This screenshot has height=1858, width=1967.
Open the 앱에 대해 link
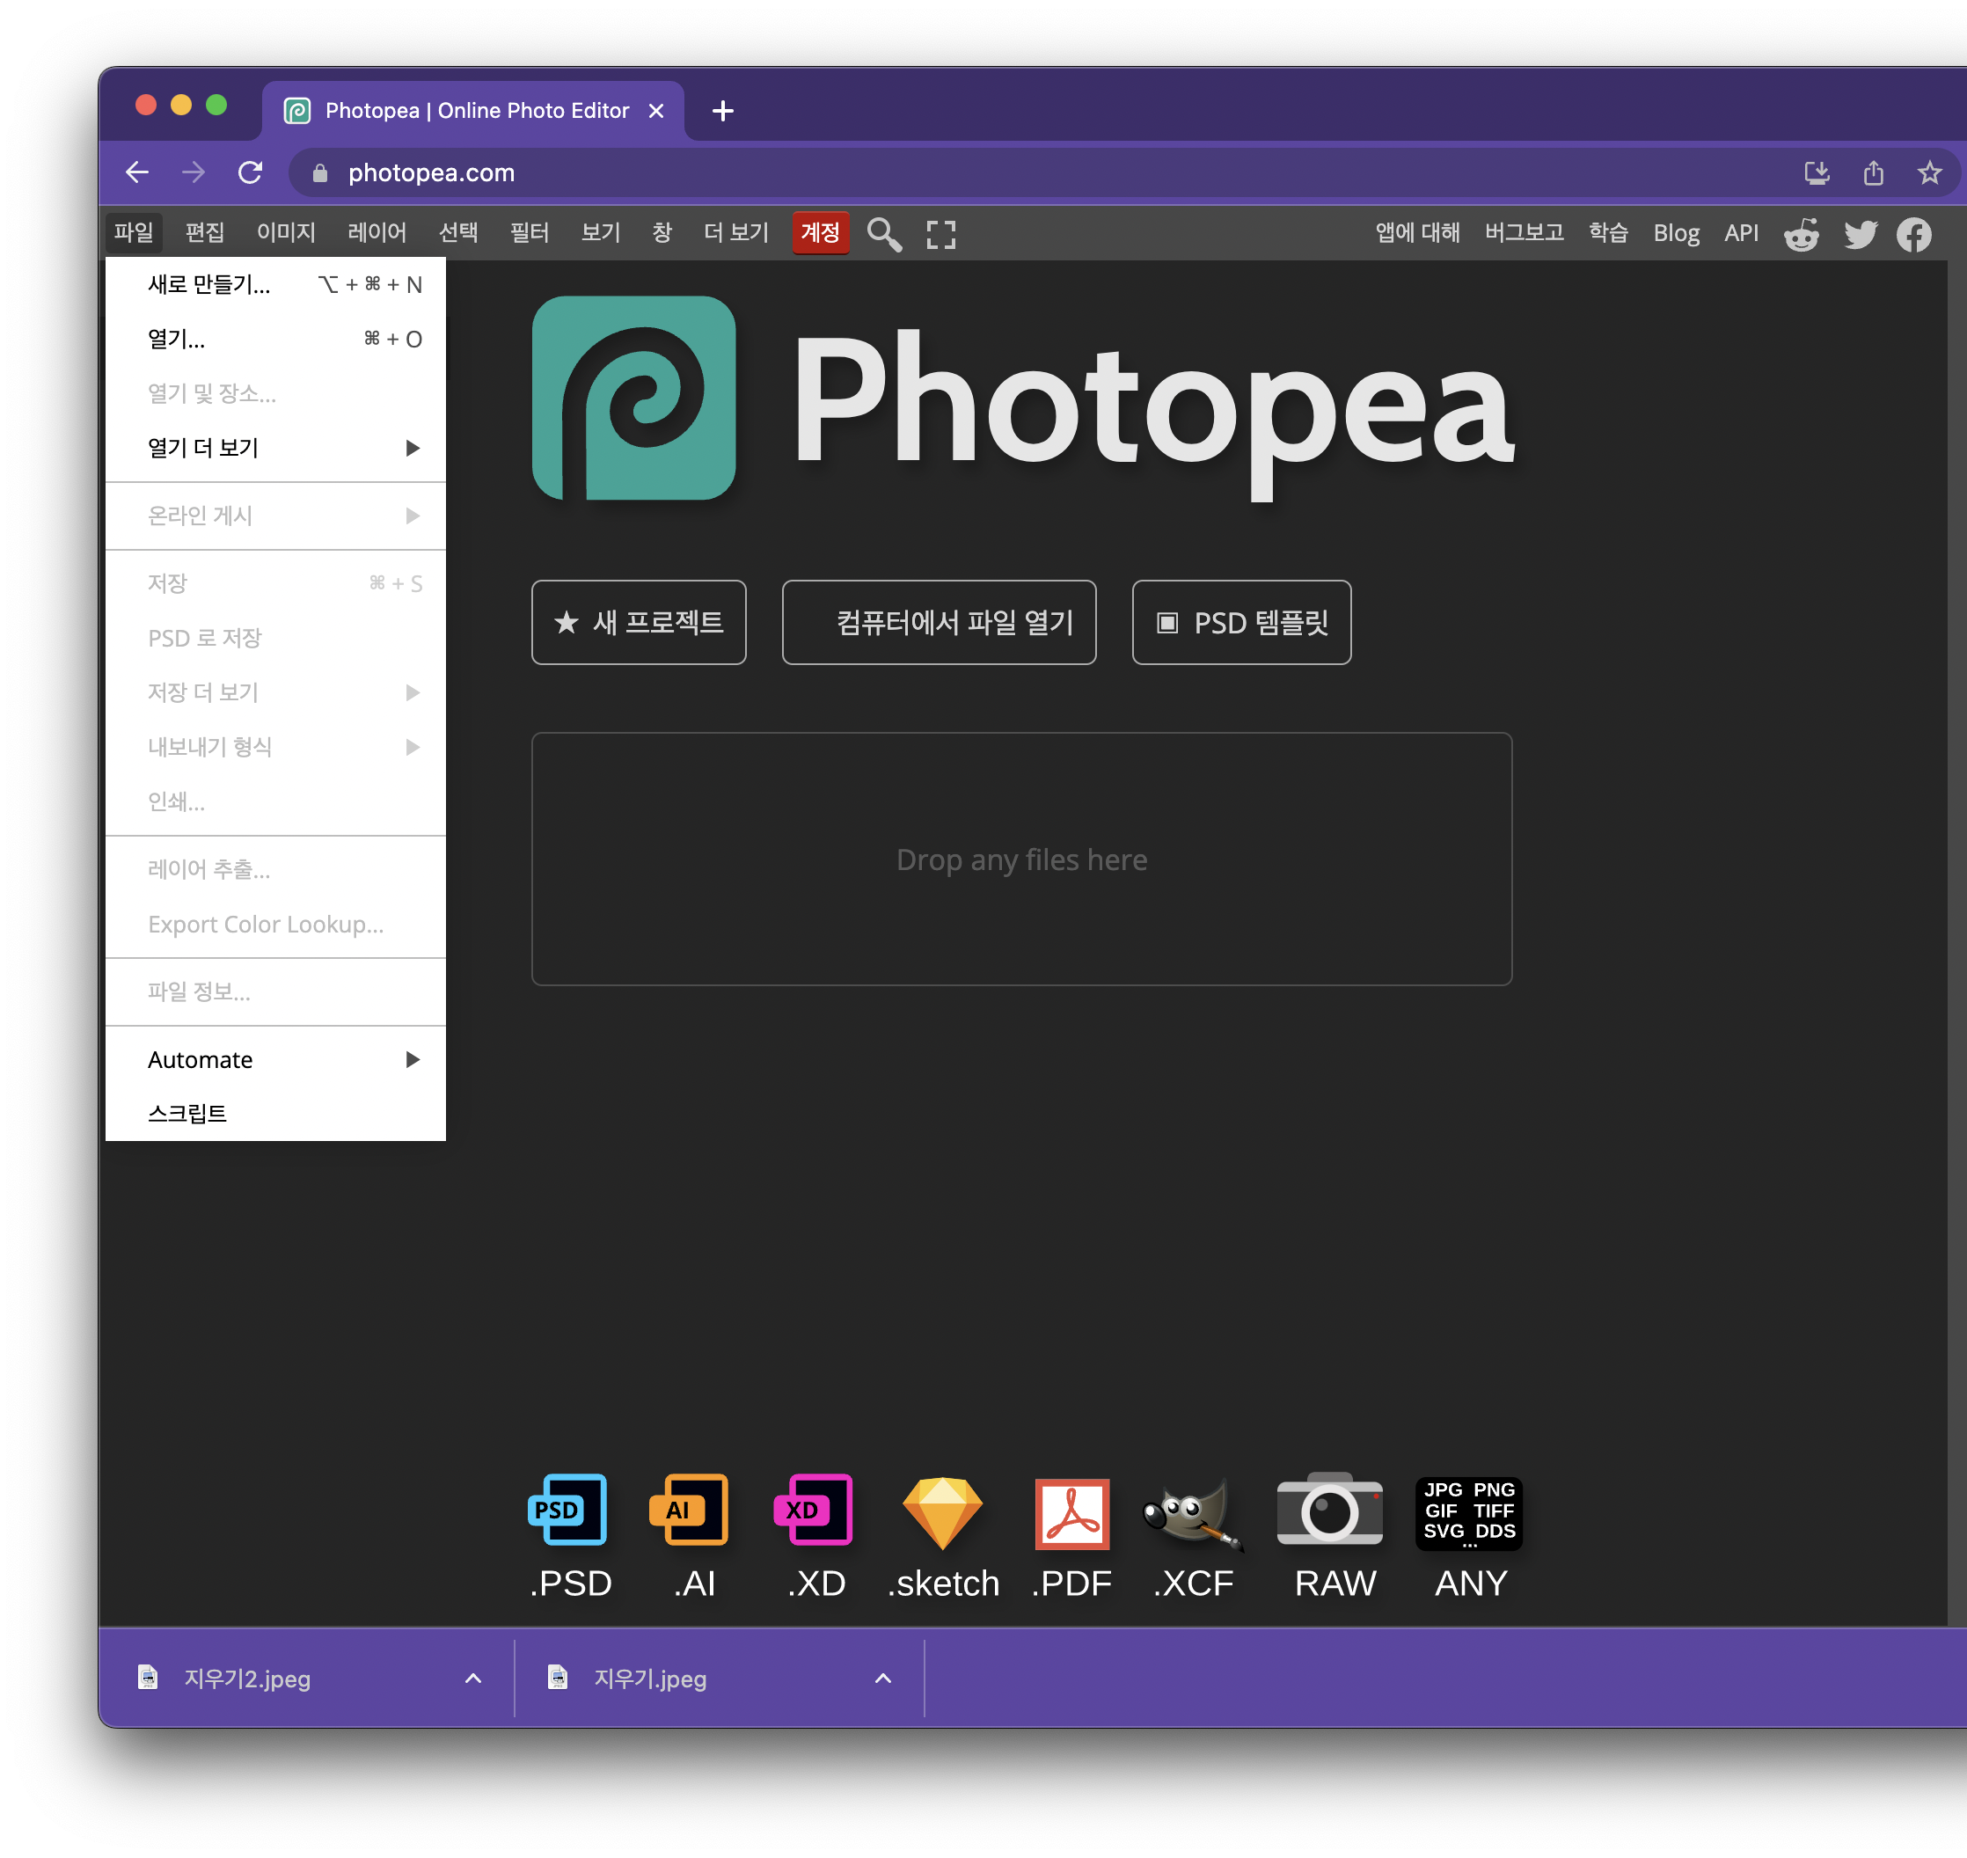[x=1417, y=233]
